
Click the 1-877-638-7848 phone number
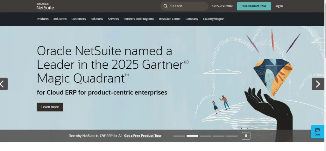tap(223, 6)
